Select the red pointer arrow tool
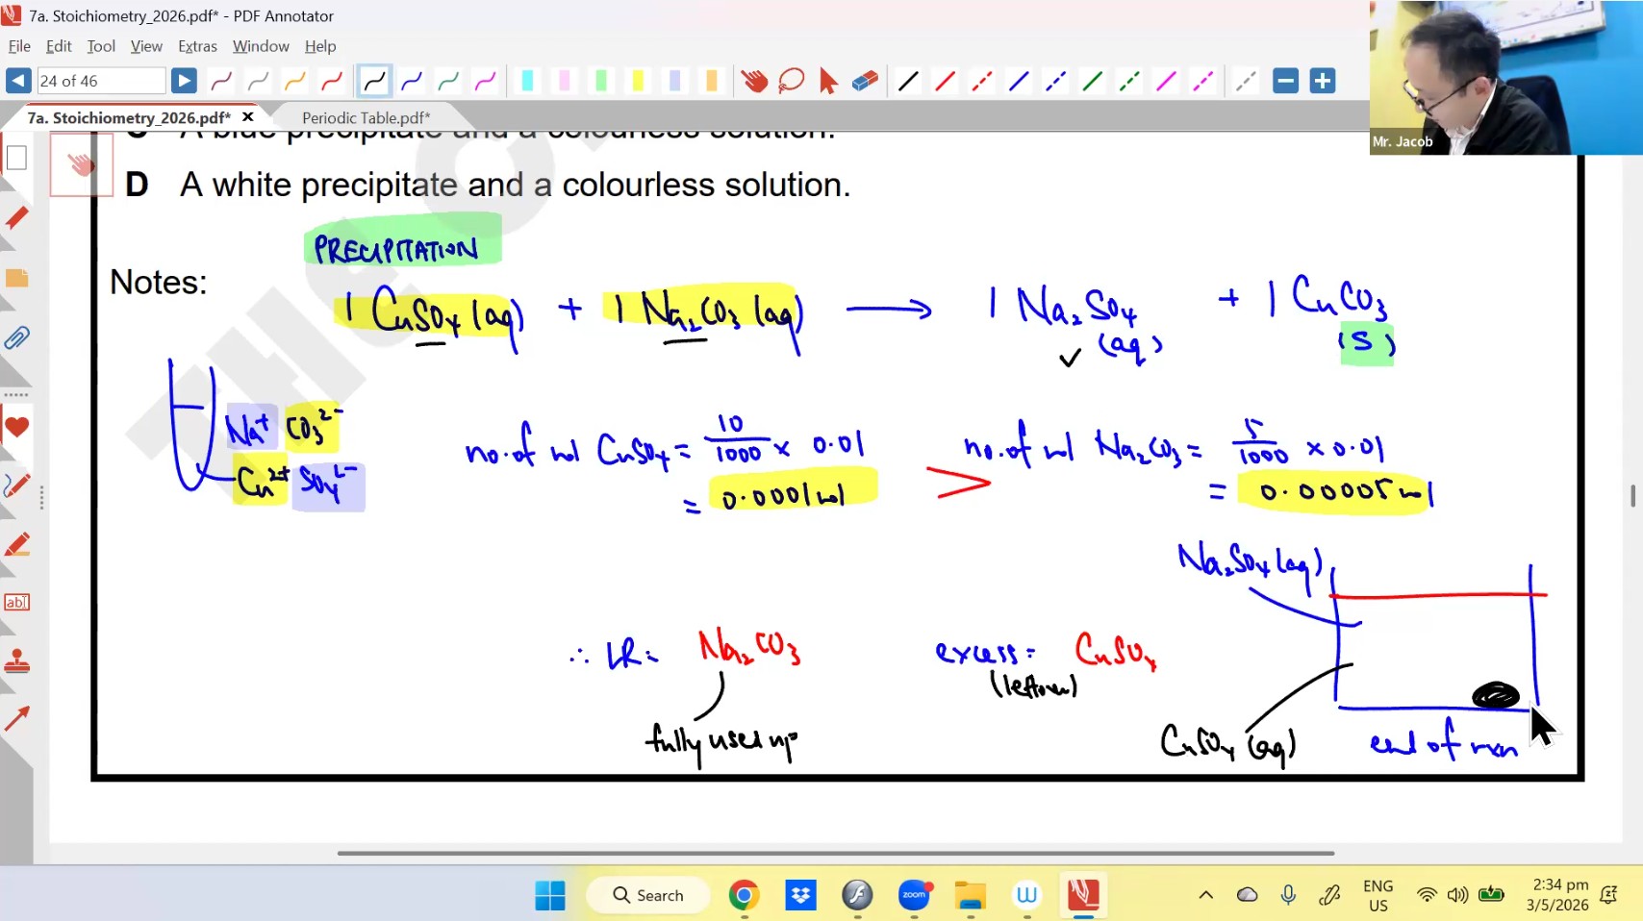 (827, 81)
